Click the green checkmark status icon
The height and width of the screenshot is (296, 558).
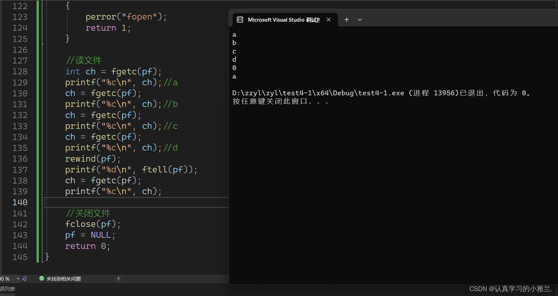point(42,279)
